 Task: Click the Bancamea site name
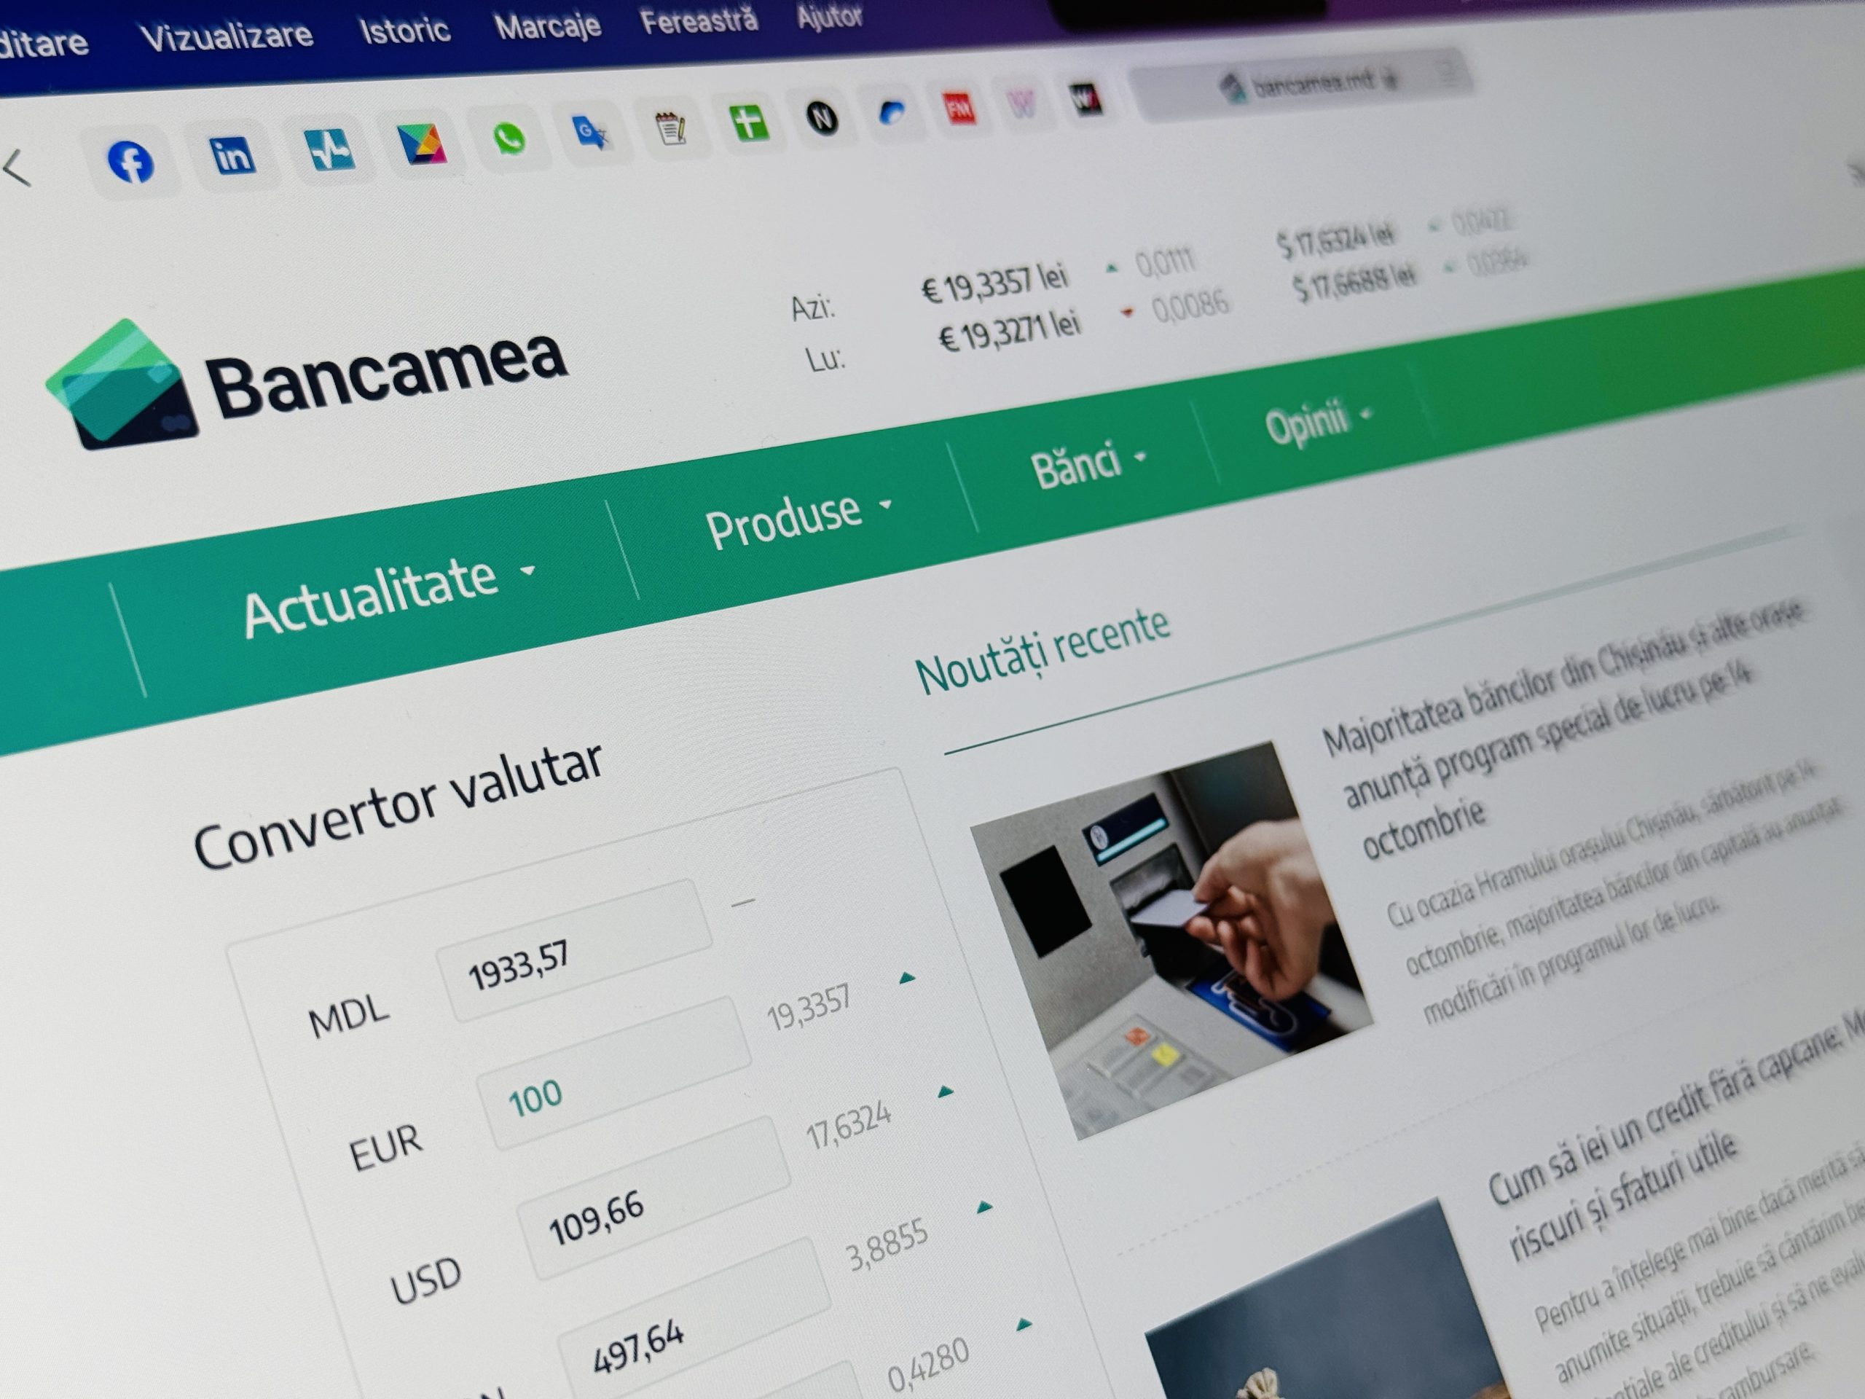(x=387, y=373)
